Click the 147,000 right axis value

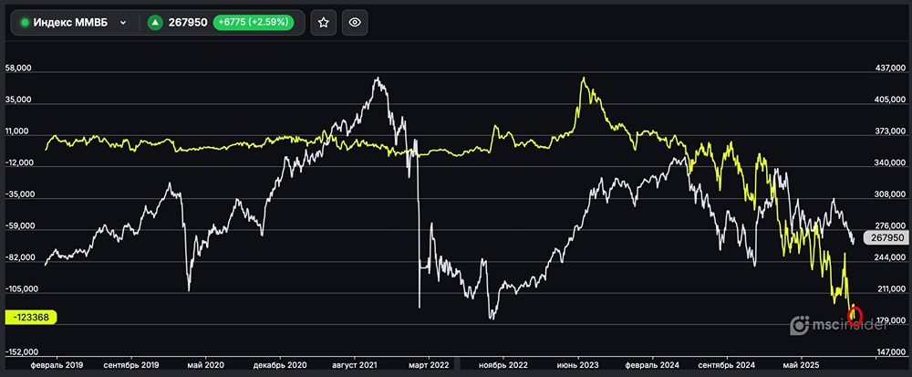click(x=890, y=352)
